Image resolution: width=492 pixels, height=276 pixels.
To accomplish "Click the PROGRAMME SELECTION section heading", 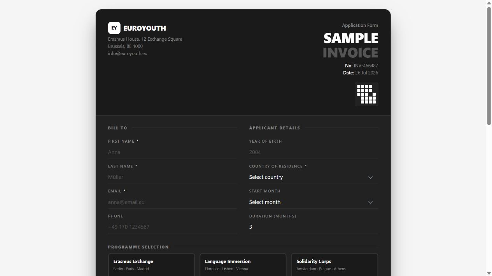I will point(138,247).
